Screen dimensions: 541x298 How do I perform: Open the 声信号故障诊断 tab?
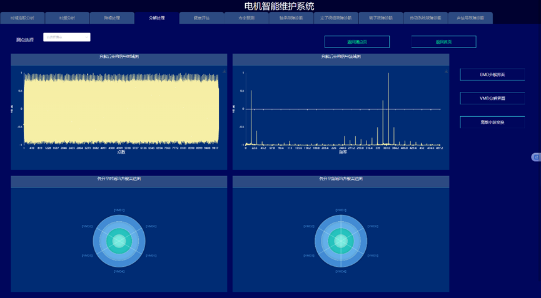coord(470,18)
